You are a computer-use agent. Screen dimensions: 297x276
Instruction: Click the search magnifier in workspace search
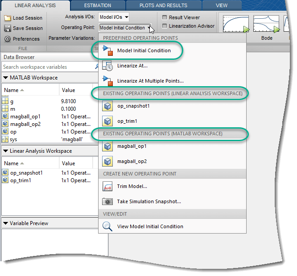(x=97, y=67)
